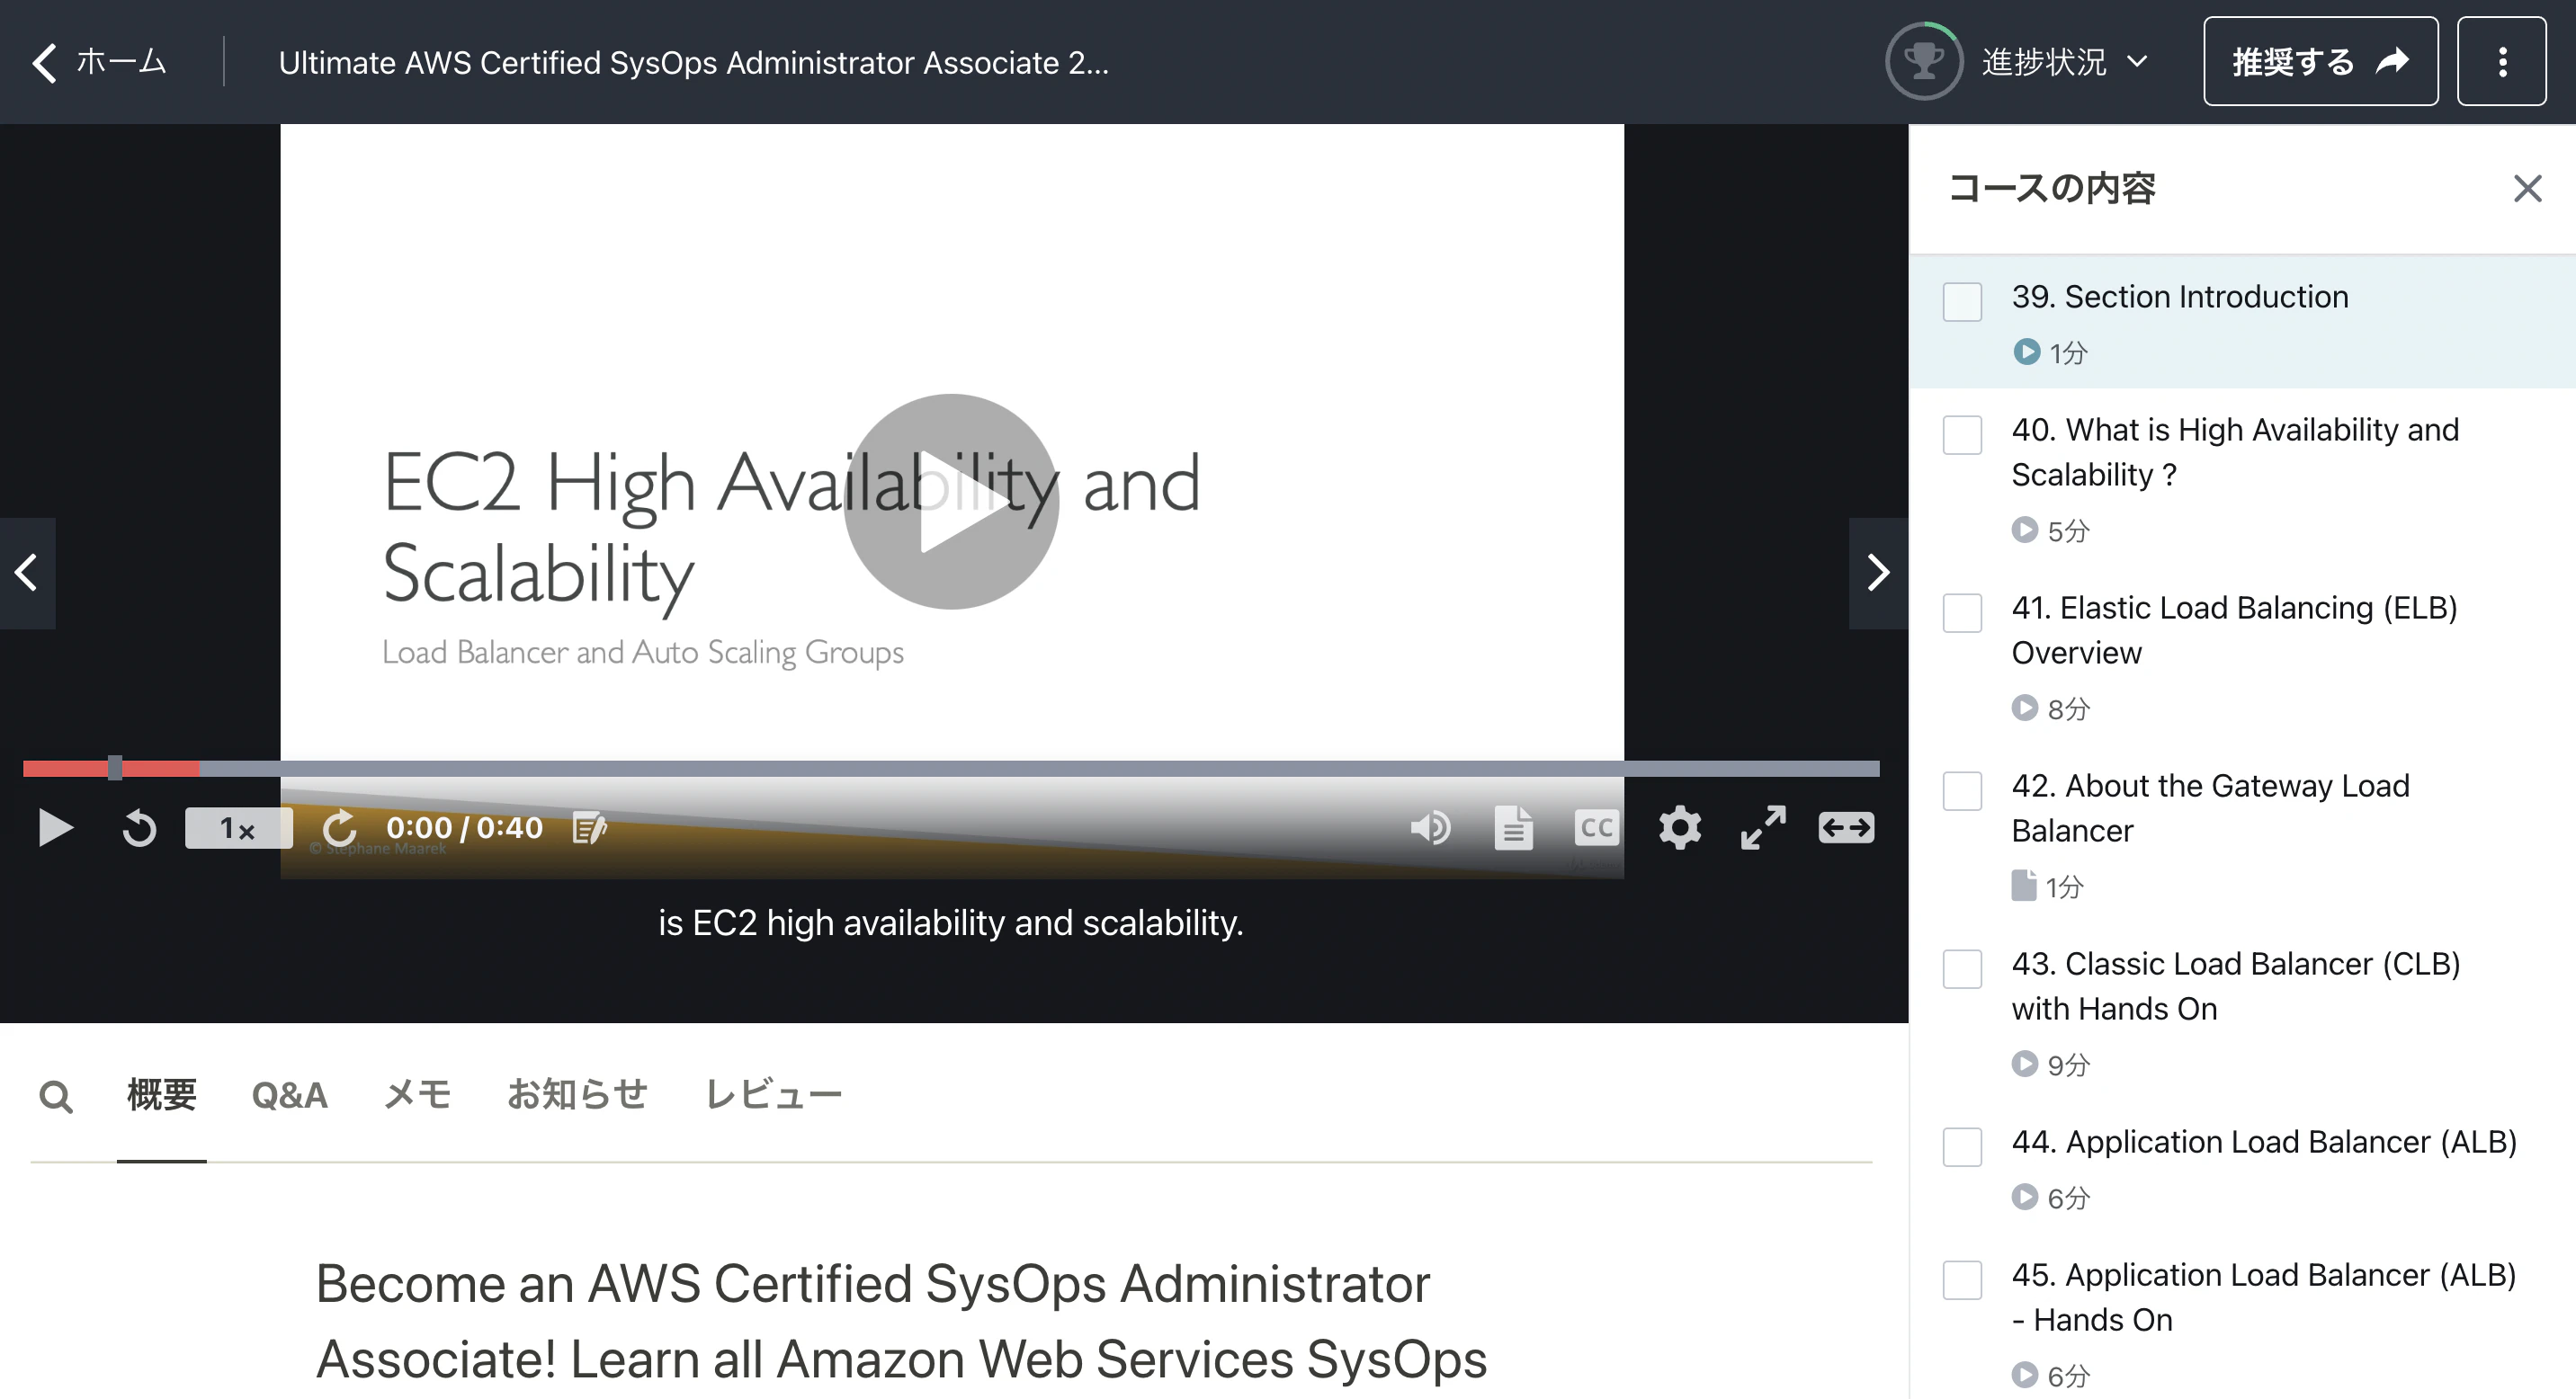The height and width of the screenshot is (1399, 2576).
Task: Open playback speed 1x selector
Action: [238, 828]
